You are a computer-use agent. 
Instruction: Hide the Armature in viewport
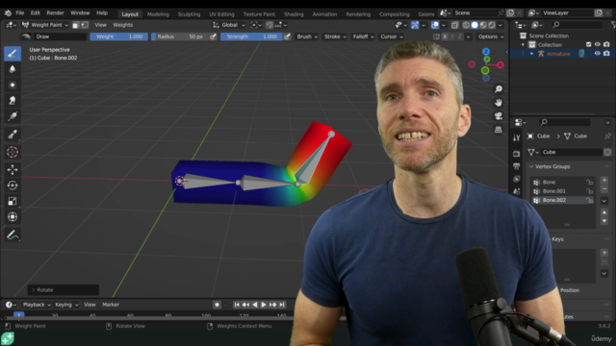pyautogui.click(x=597, y=54)
